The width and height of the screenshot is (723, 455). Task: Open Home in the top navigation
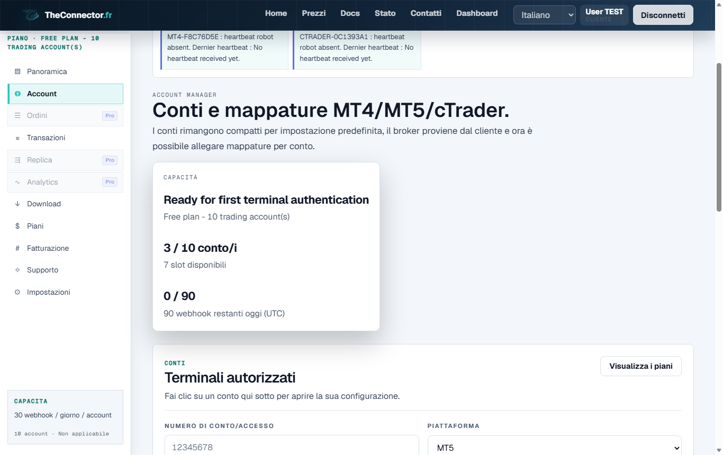point(276,13)
